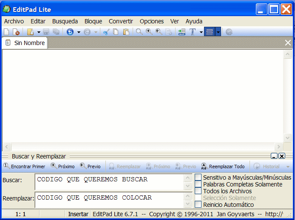Click Reemplazar Todo button
The image size is (295, 220).
point(223,166)
